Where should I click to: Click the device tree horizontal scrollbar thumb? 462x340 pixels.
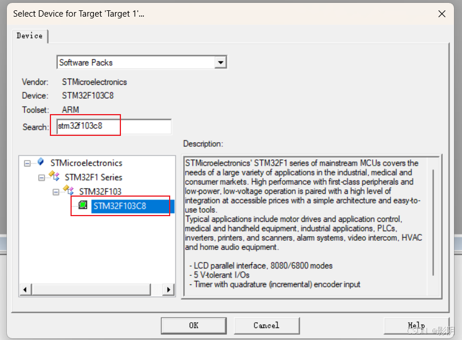pos(91,290)
